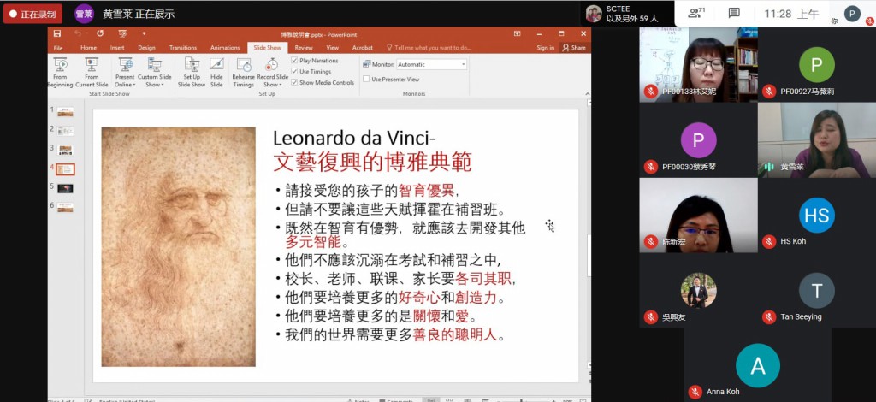The image size is (876, 402).
Task: Select 黄雪莱 video tile
Action: tap(817, 140)
